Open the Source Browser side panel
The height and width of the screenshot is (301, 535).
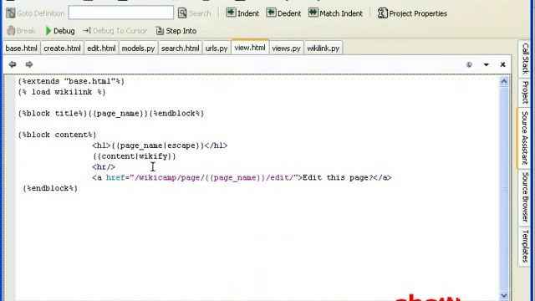click(x=525, y=197)
